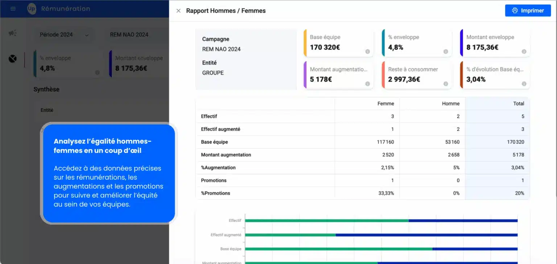Open the REM NAO 2024 campaign dropdown
Viewport: 557px width, 264px height.
(x=129, y=35)
